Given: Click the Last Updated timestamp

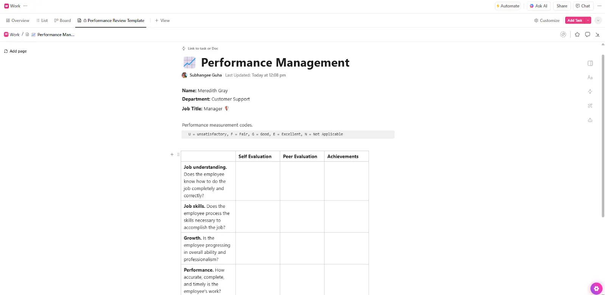Looking at the screenshot, I should point(256,75).
